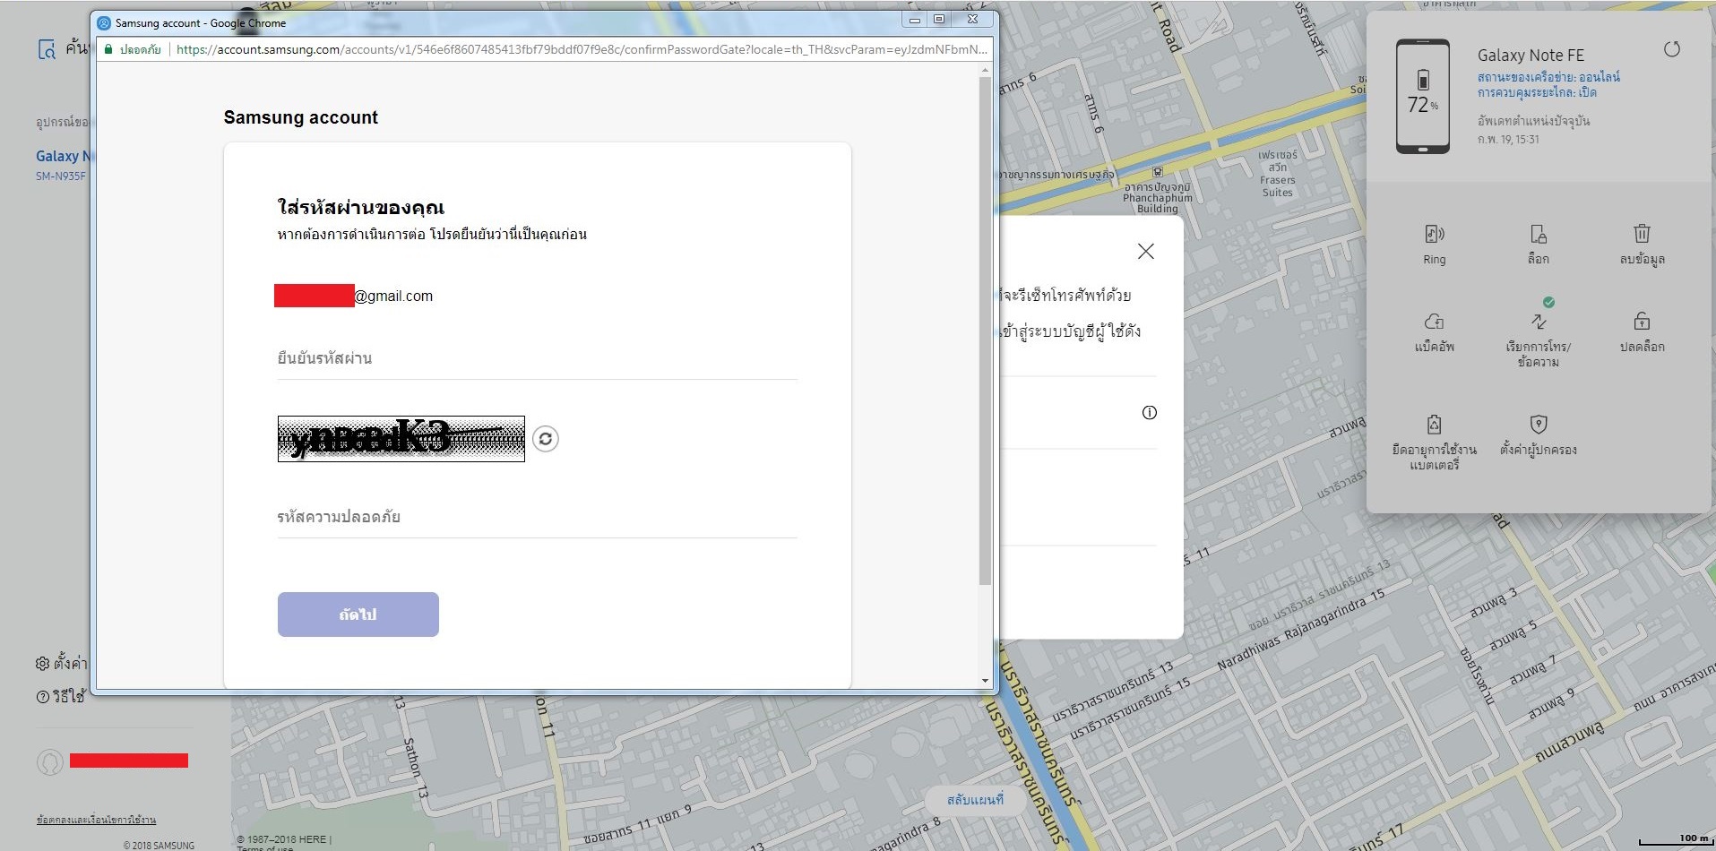This screenshot has width=1716, height=851.
Task: Refresh Galaxy Note FE device status
Action: click(x=1672, y=49)
